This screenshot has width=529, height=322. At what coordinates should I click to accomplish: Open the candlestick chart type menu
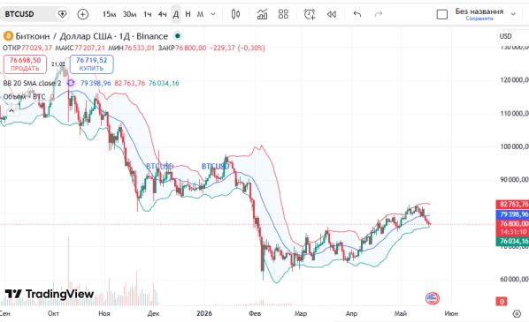(235, 14)
